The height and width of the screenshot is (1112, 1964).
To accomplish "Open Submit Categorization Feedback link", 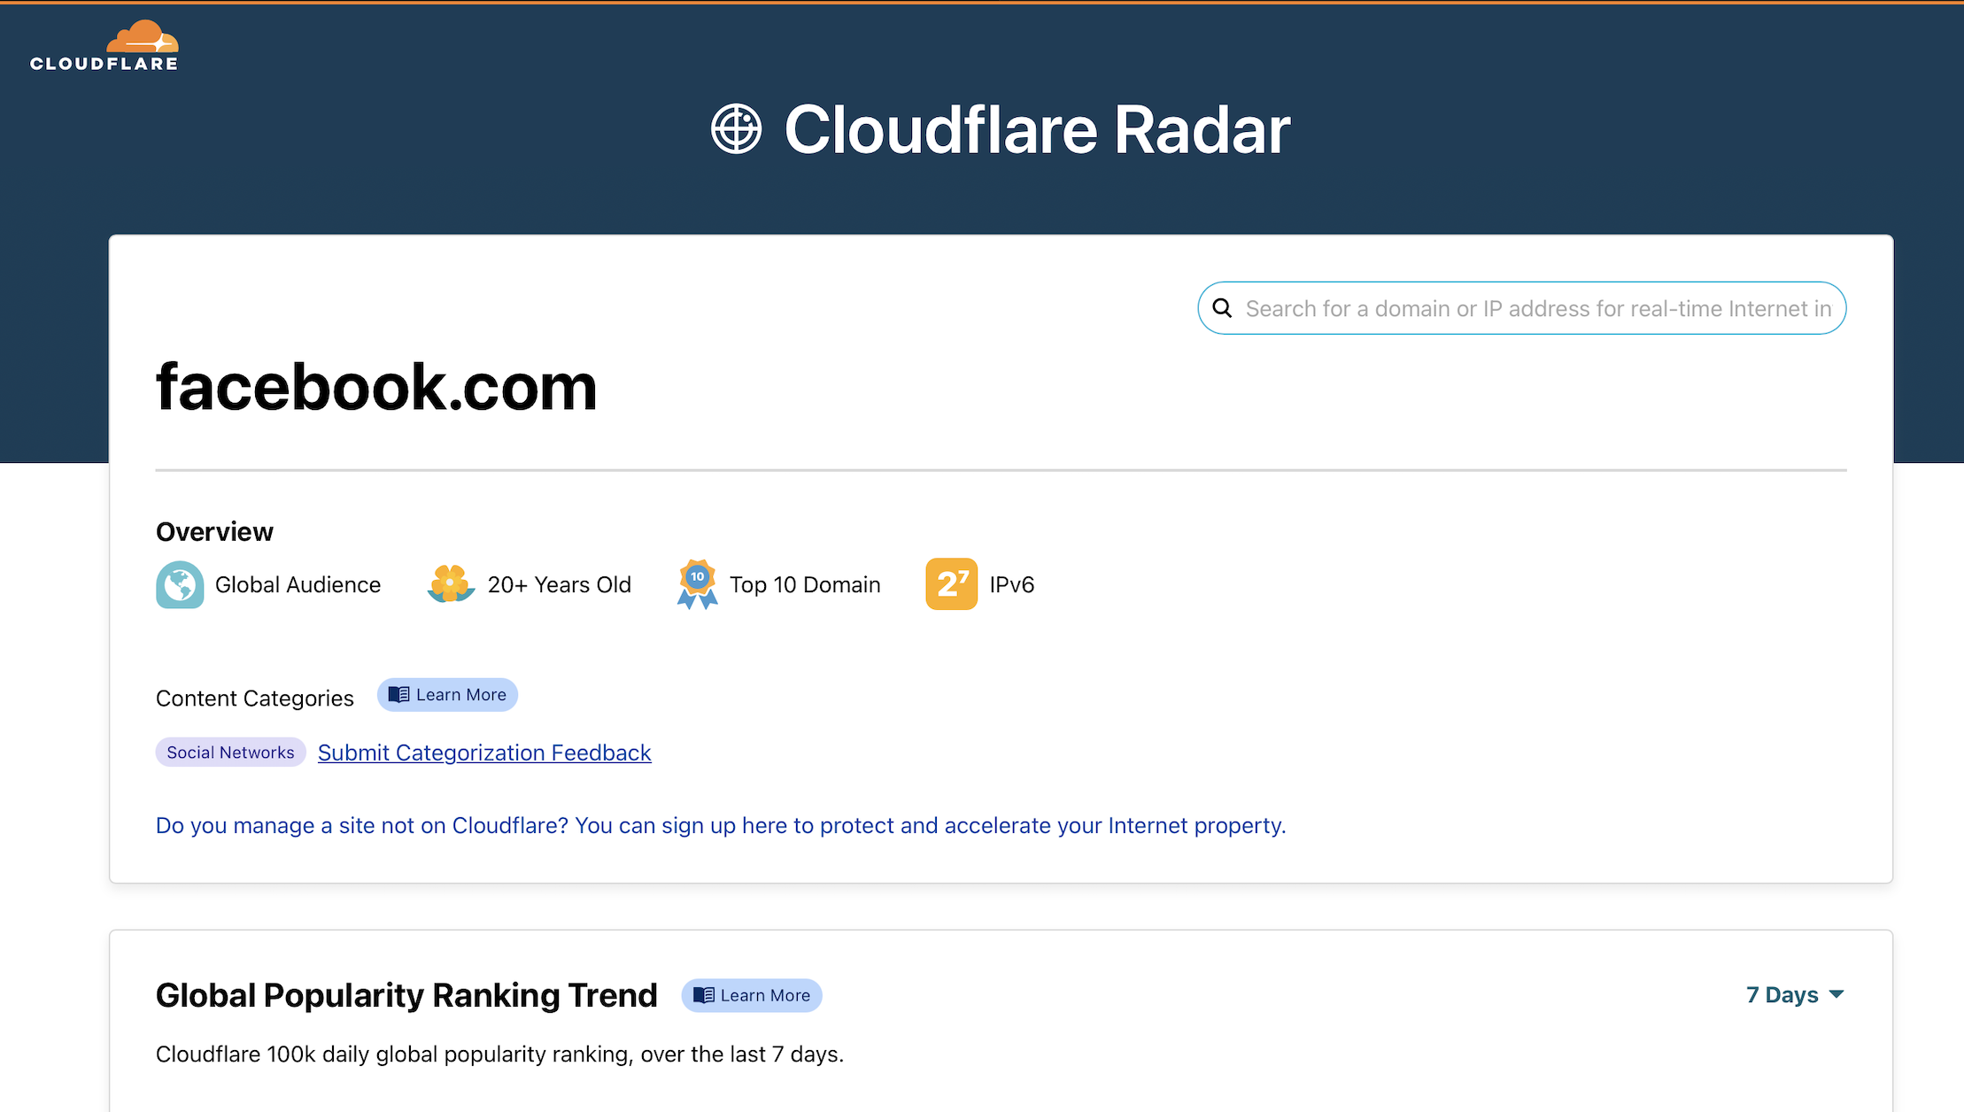I will (484, 753).
